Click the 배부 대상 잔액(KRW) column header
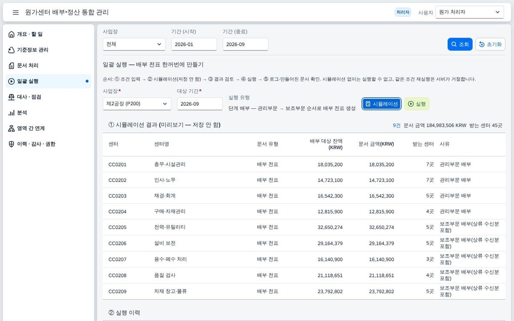The image size is (514, 321). click(326, 144)
